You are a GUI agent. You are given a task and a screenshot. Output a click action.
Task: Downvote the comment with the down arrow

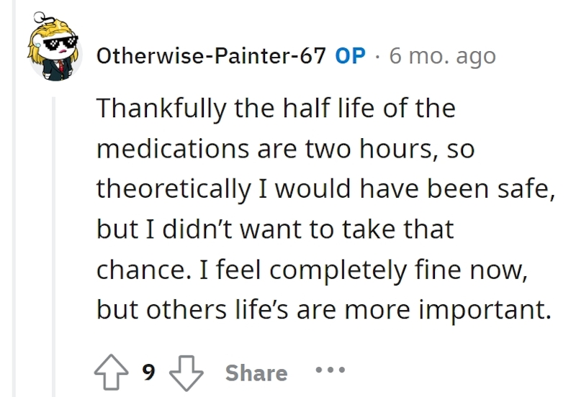(186, 373)
